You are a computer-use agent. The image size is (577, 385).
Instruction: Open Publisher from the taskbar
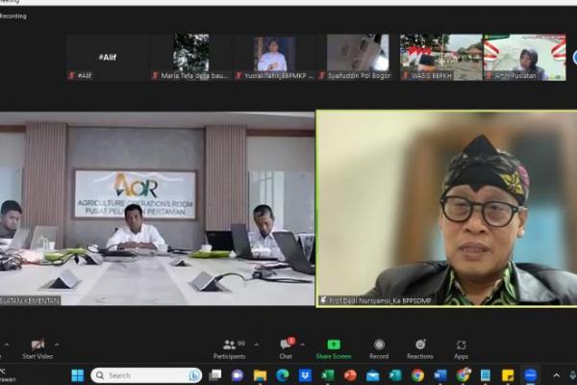pyautogui.click(x=395, y=375)
